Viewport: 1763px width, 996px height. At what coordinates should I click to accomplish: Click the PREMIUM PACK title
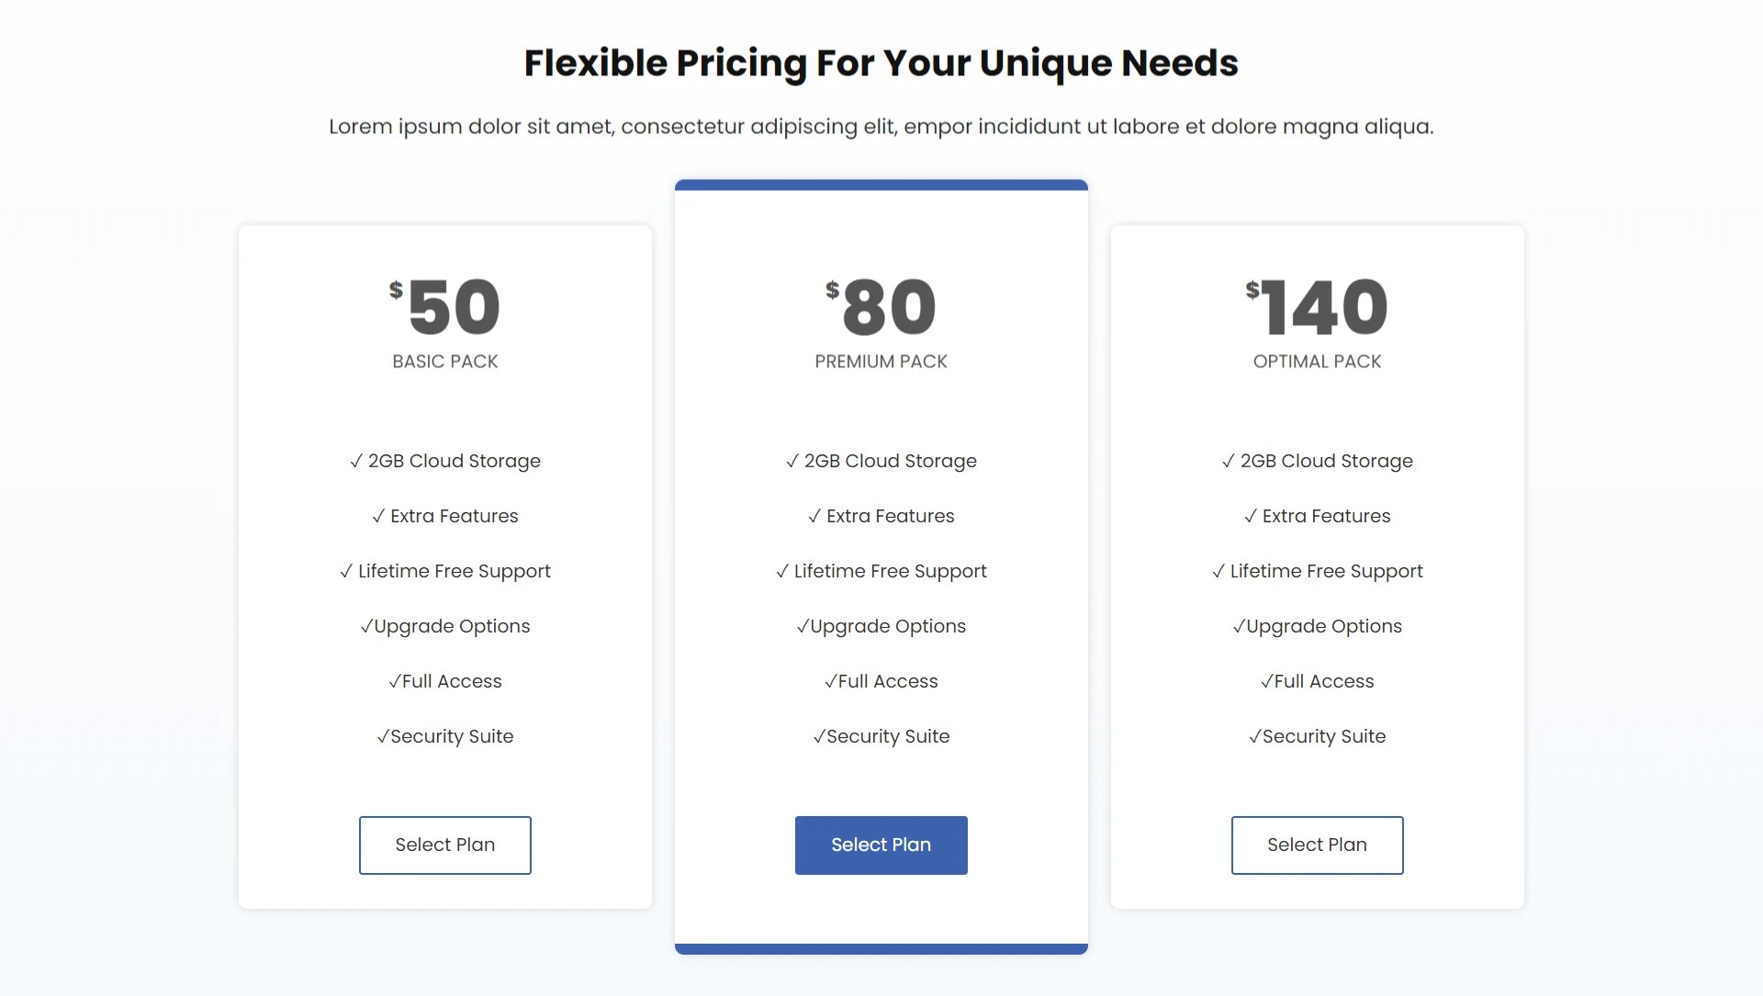pos(881,361)
